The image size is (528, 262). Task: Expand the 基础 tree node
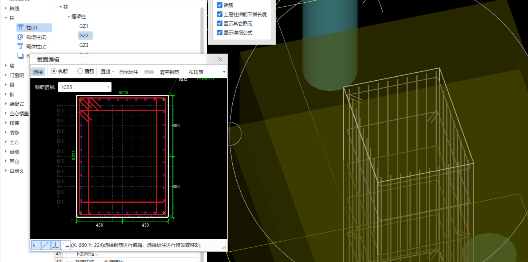(6, 151)
